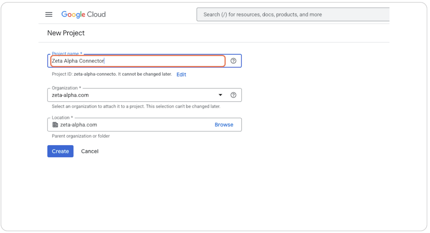Click the building icon in Location field
430x233 pixels.
[55, 125]
